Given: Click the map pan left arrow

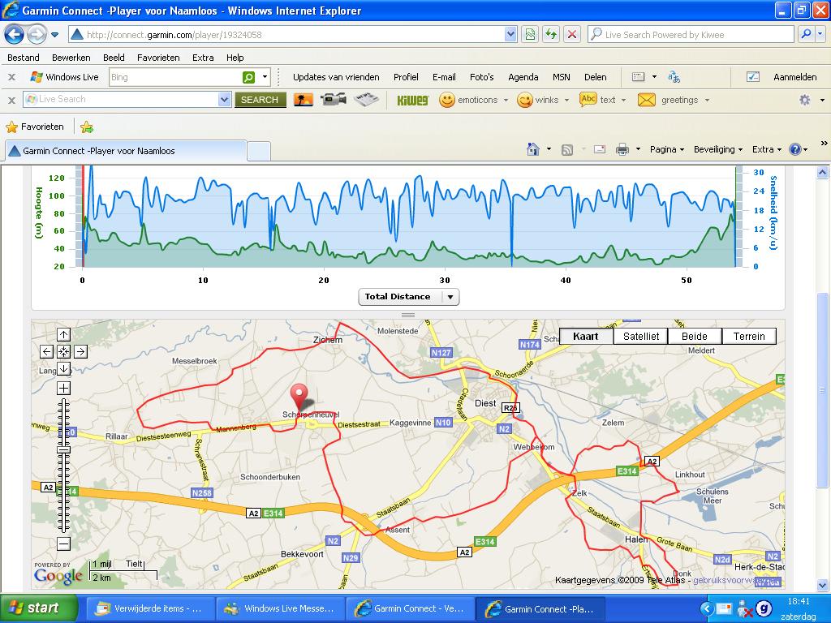Looking at the screenshot, I should pos(46,352).
